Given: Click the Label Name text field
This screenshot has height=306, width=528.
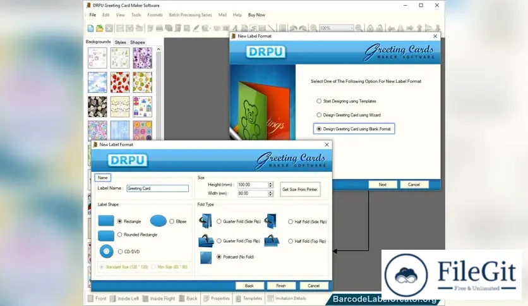Looking at the screenshot, I should 158,188.
